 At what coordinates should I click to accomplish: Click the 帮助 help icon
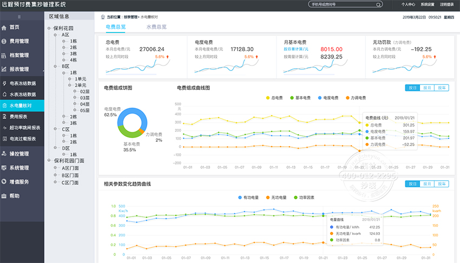point(4,196)
